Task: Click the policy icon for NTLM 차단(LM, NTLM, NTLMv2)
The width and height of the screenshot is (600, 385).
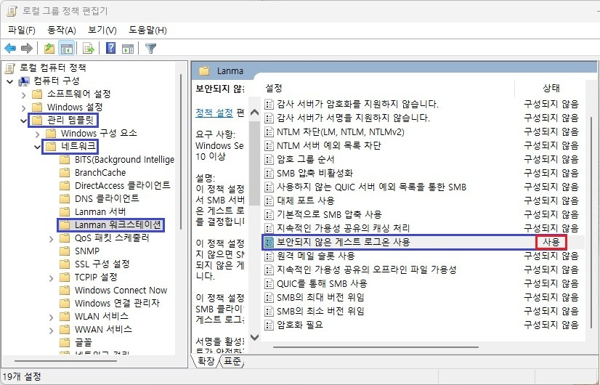Action: (x=269, y=132)
